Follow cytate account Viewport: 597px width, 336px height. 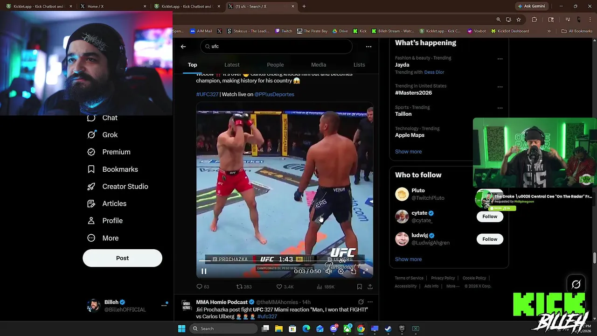[x=490, y=217]
